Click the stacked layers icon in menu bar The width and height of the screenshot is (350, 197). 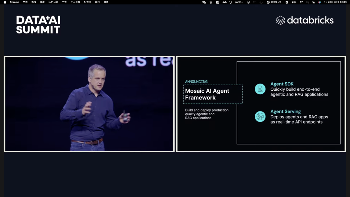coord(248,2)
